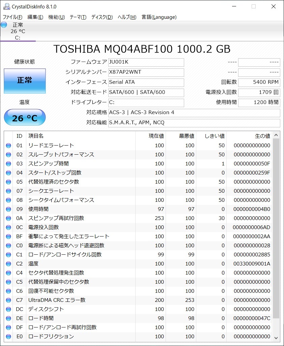Click the status orb for C2 温度
Viewport: 284px width, 346px height.
pyautogui.click(x=8, y=264)
